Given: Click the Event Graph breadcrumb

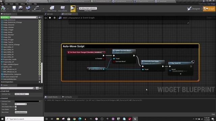Looking at the screenshot, I should [x=88, y=18].
